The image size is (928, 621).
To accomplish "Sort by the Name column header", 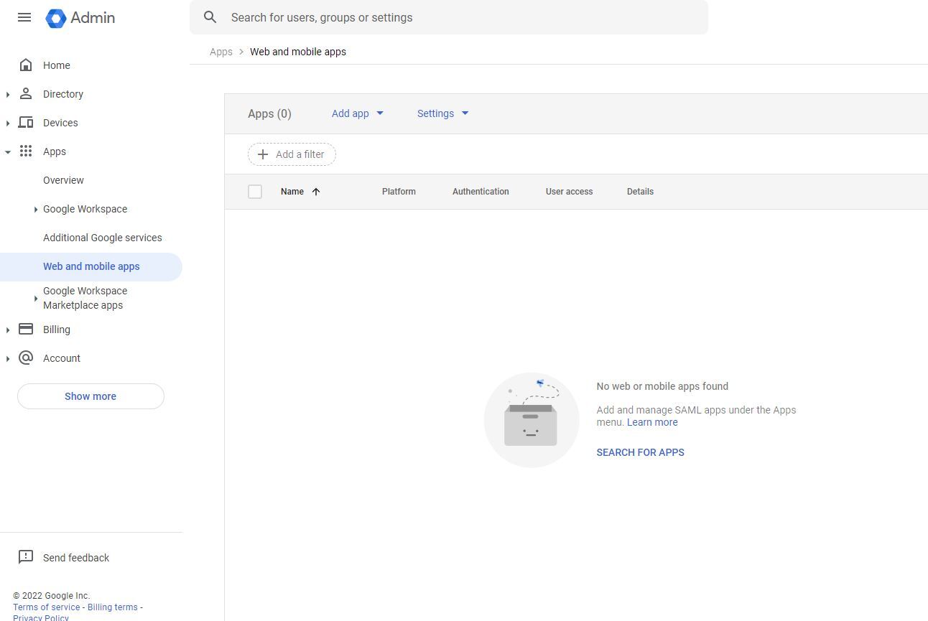I will [292, 192].
